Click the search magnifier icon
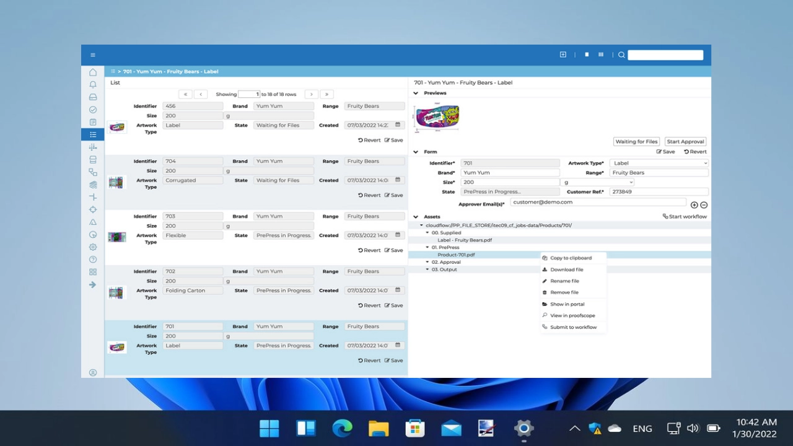 pos(621,55)
